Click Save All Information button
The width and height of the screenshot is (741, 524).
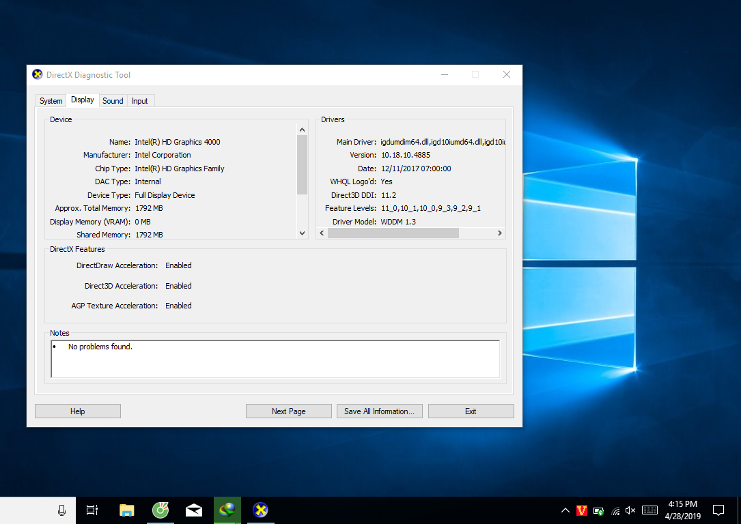coord(380,411)
